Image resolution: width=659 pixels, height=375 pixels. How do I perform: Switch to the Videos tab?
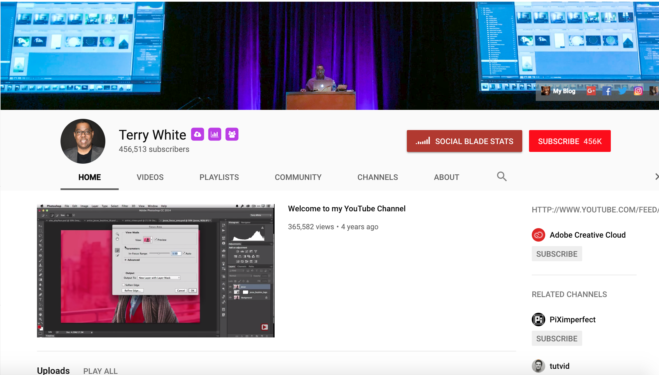[150, 177]
